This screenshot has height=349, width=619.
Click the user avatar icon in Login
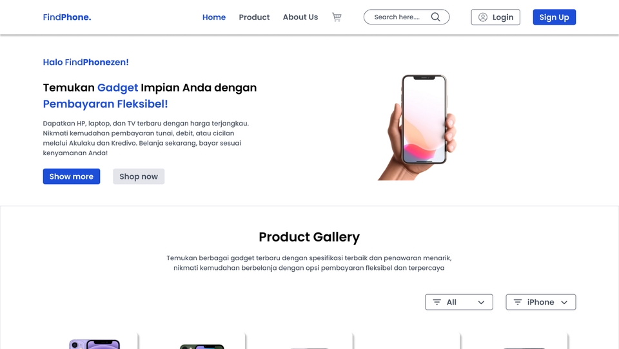pyautogui.click(x=483, y=17)
